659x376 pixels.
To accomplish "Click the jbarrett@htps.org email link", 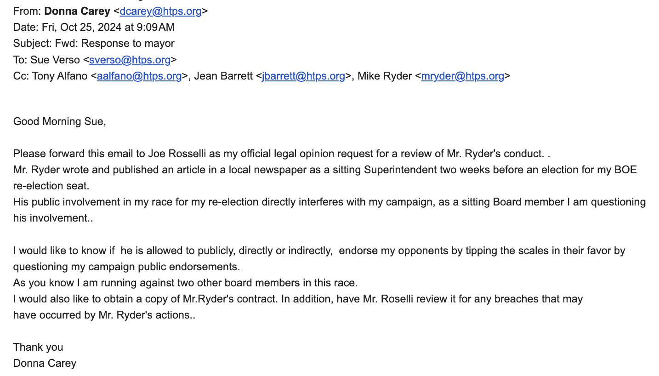I will [x=303, y=76].
